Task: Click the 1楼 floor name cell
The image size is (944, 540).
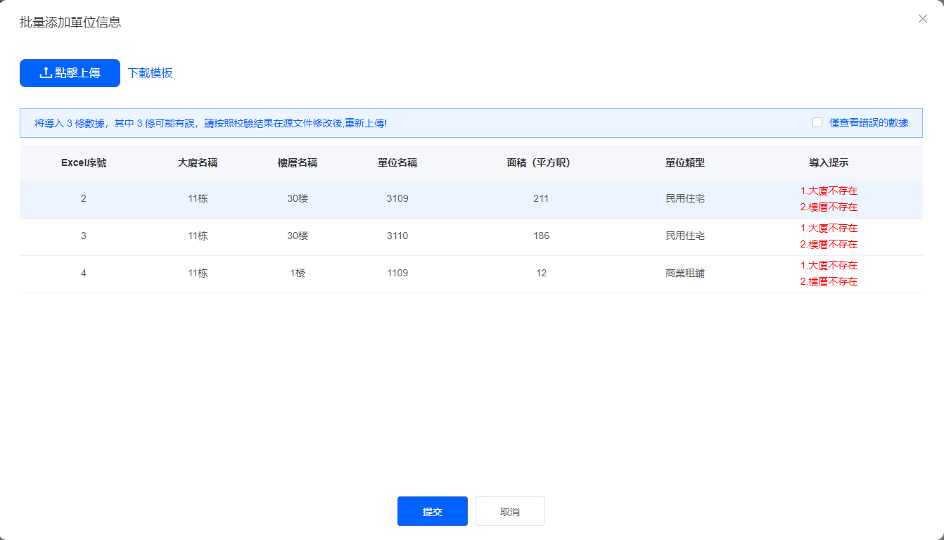Action: click(298, 274)
